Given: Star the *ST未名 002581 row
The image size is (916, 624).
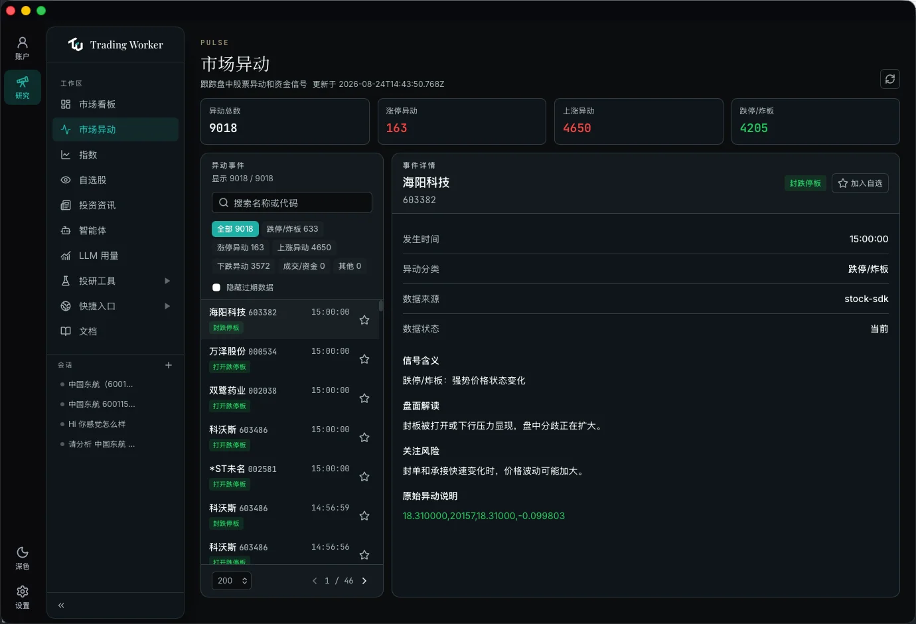Looking at the screenshot, I should tap(364, 477).
